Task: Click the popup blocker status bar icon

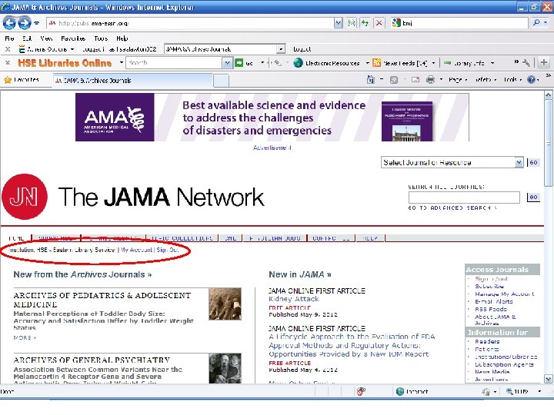Action: pyautogui.click(x=361, y=391)
